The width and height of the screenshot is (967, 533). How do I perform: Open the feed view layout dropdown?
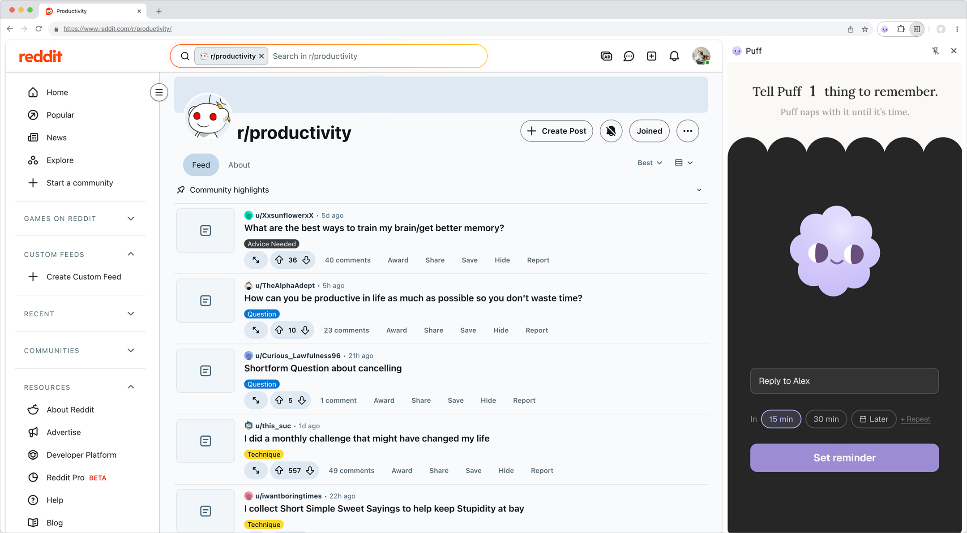coord(684,163)
